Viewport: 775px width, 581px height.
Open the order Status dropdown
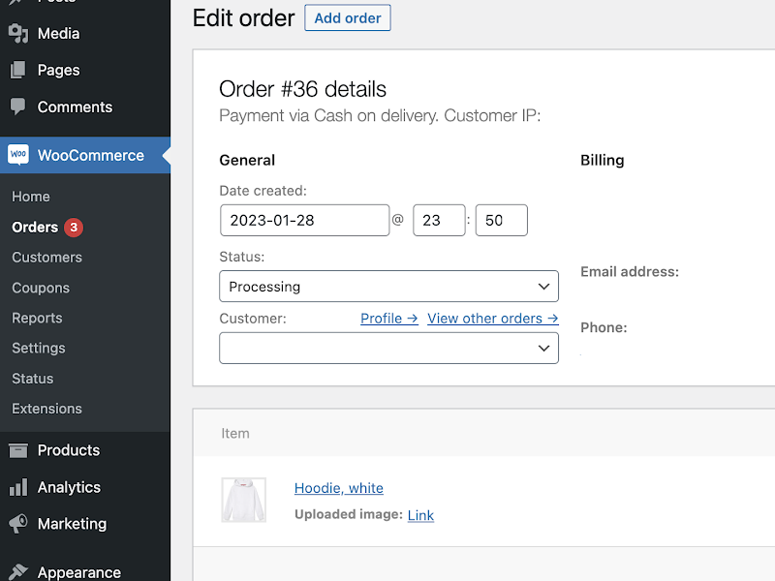[x=387, y=287]
